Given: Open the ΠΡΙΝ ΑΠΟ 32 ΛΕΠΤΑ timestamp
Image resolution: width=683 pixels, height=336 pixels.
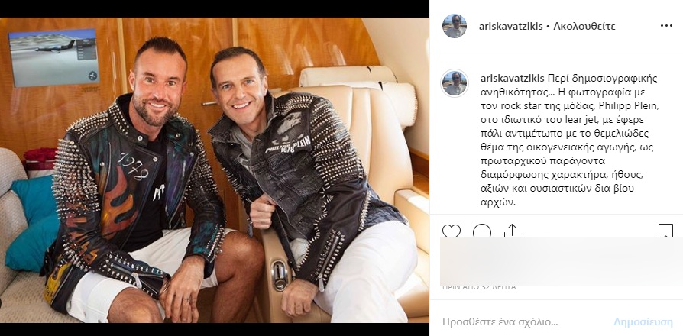Looking at the screenshot, I should 479,287.
